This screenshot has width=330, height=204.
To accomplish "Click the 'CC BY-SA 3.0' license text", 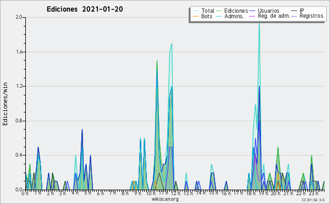I will click(x=313, y=200).
